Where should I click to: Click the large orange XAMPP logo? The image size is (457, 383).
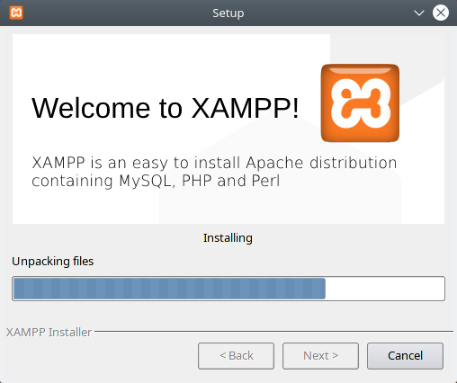(360, 102)
